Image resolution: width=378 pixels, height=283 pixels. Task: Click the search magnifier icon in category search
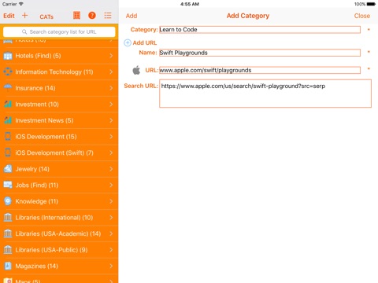point(24,31)
